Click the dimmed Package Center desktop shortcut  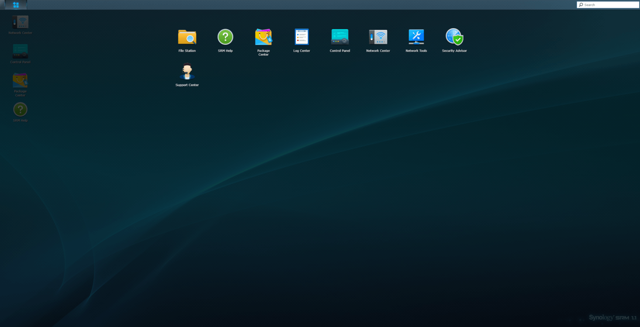point(20,81)
